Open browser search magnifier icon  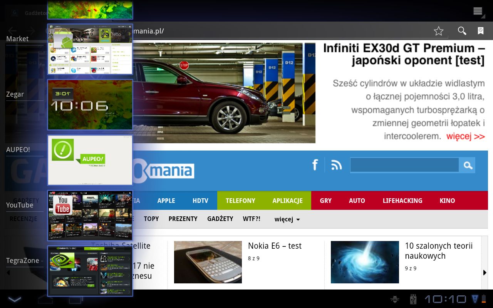[462, 31]
